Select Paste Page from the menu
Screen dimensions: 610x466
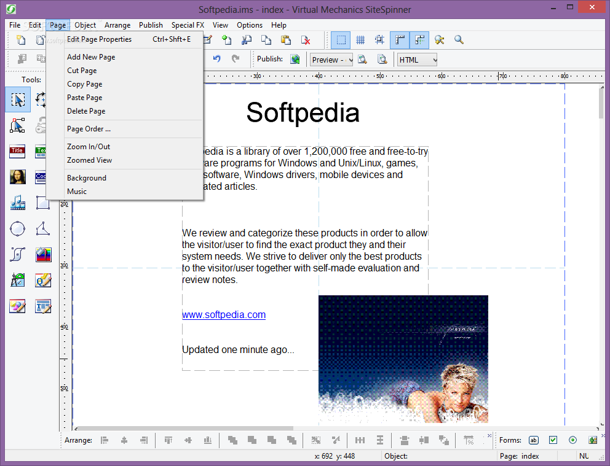pyautogui.click(x=124, y=98)
